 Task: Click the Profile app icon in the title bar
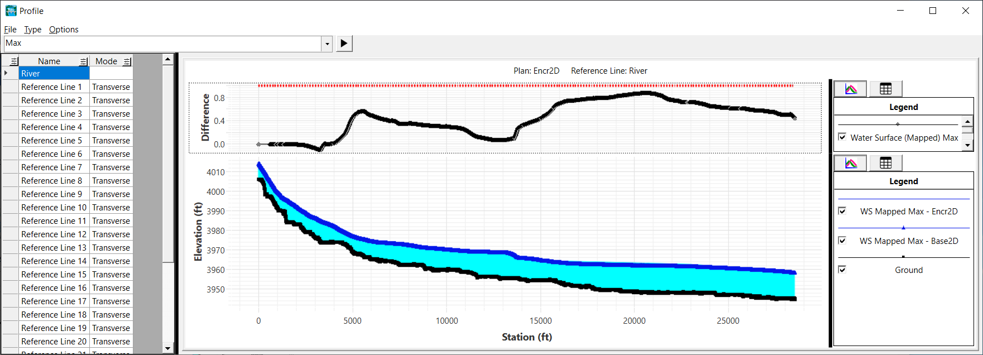11,11
